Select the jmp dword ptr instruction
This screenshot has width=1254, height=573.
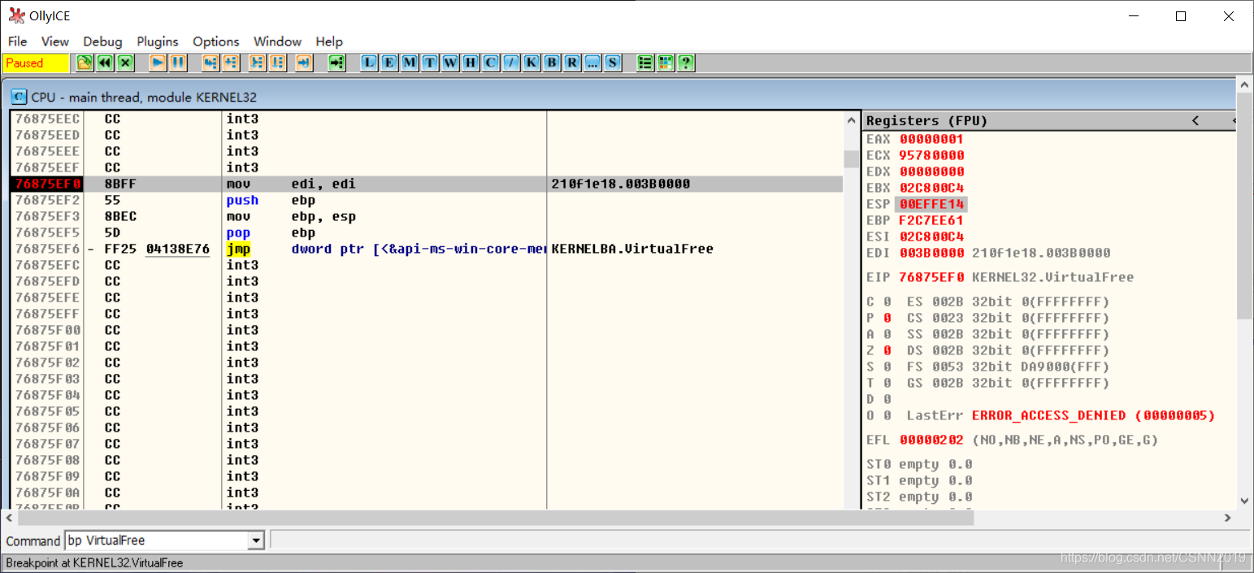pyautogui.click(x=427, y=249)
